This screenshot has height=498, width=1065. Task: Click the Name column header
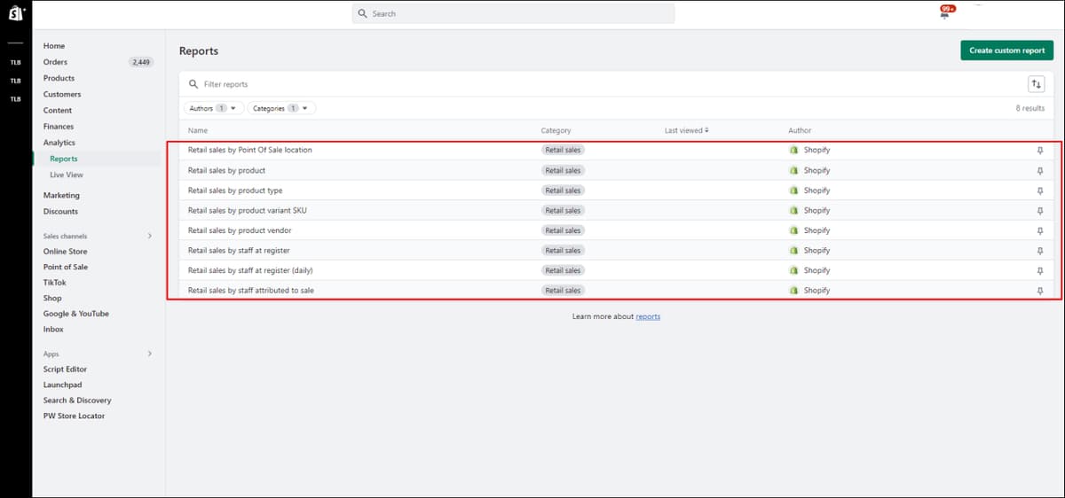point(197,130)
